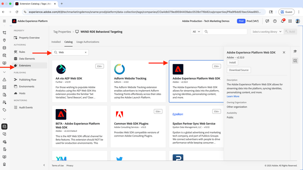Clear the Web search text
This screenshot has width=303, height=170.
86,52
